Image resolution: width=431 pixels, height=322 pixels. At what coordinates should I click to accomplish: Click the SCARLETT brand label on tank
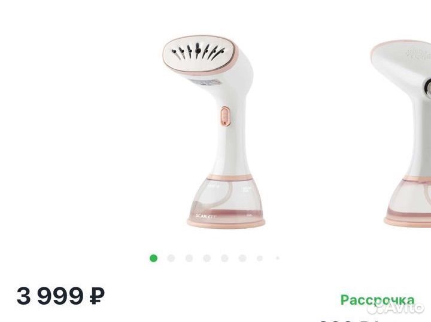tap(206, 216)
